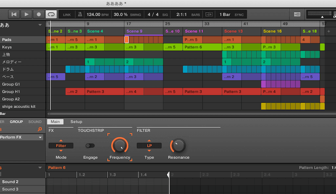Toggle the Touchstrip Engage switch
Viewport: 336px width, 194px height.
[x=90, y=146]
